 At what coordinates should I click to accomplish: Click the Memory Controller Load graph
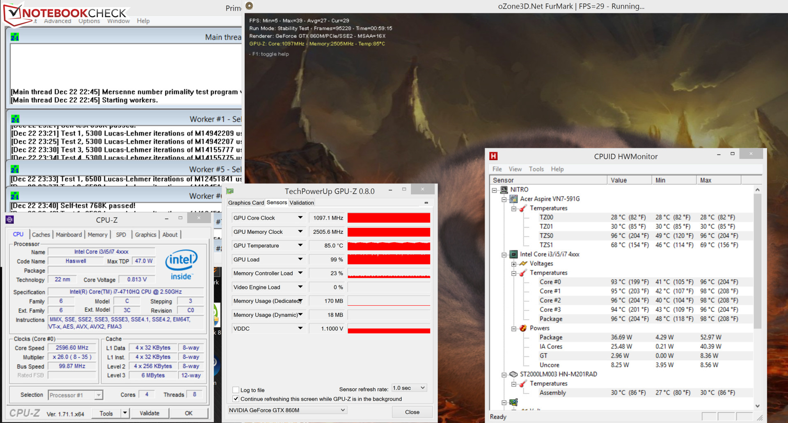pos(389,273)
